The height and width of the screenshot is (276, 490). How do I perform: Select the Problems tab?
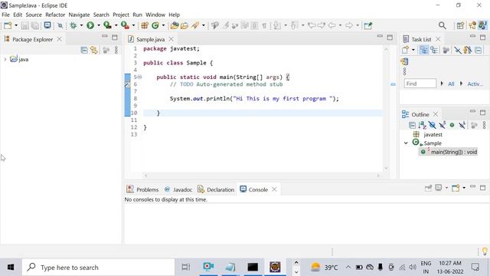[x=142, y=189]
